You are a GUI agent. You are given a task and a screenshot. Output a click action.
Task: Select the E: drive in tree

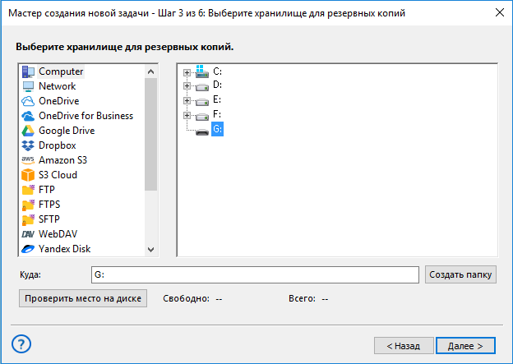(x=217, y=100)
